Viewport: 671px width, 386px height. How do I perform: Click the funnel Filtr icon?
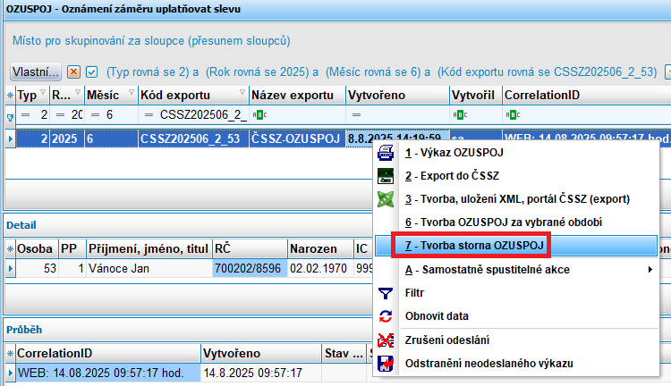point(386,293)
